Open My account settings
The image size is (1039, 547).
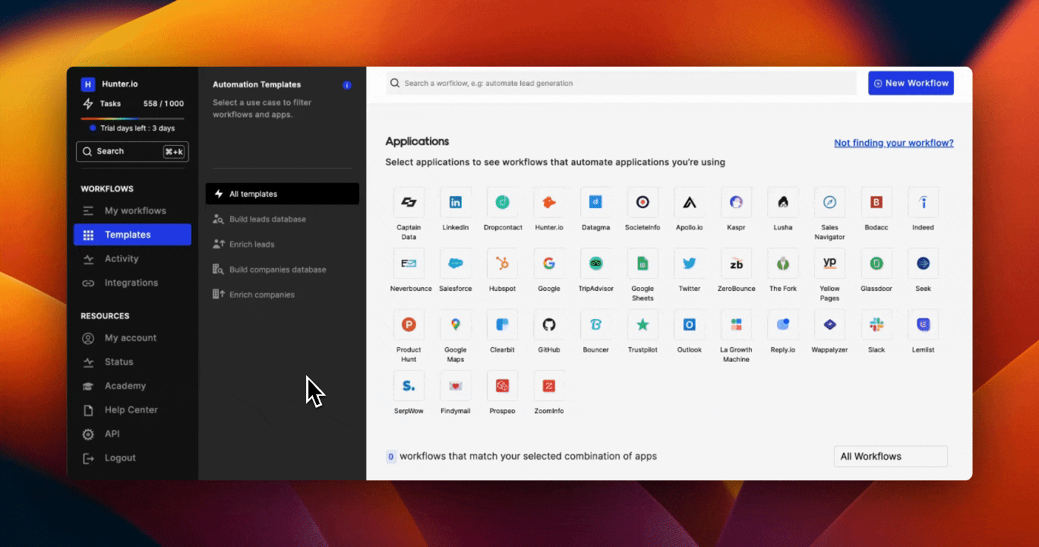pyautogui.click(x=132, y=338)
